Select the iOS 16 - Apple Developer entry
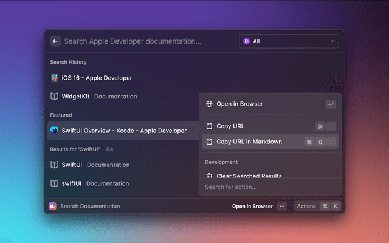The image size is (389, 243). coord(97,78)
